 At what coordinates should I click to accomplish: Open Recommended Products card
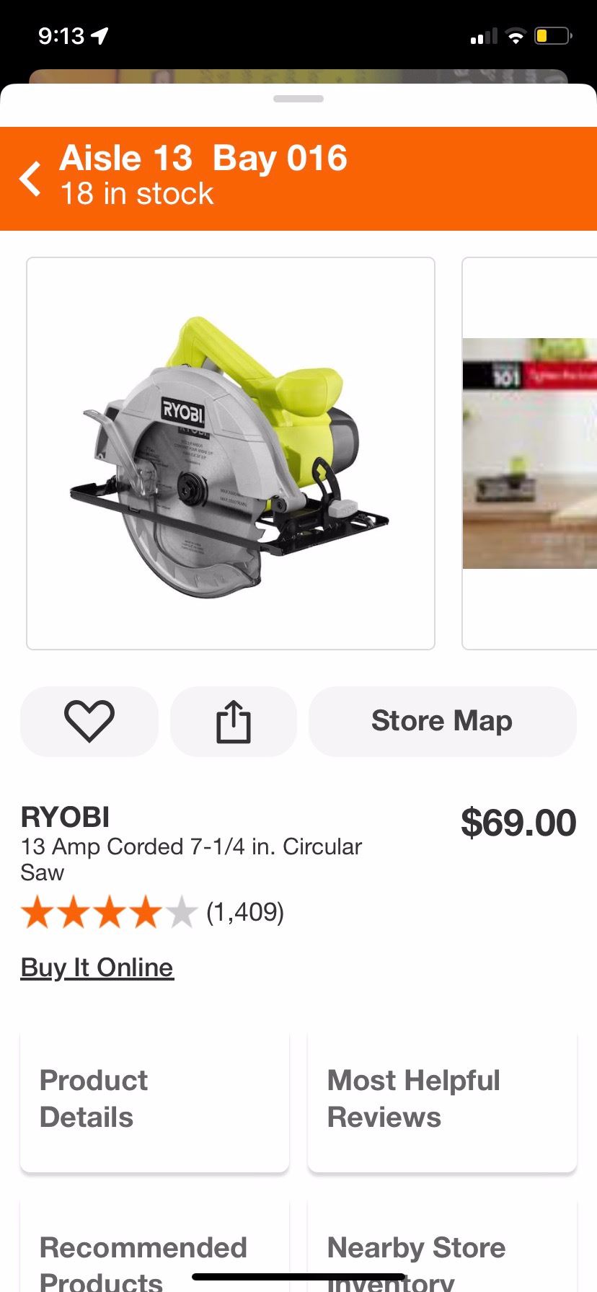154,1247
